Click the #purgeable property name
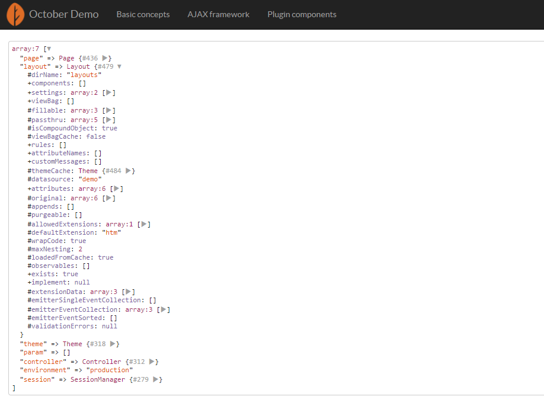This screenshot has width=544, height=409. pyautogui.click(x=49, y=215)
